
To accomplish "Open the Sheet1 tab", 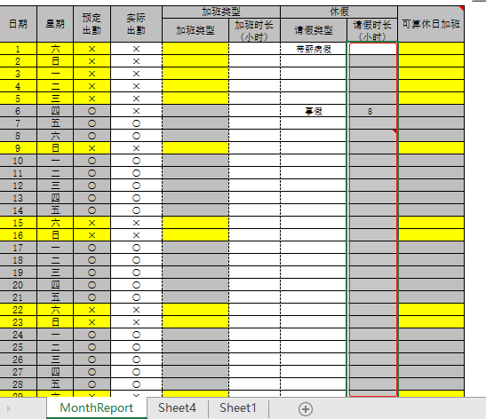I will click(238, 407).
